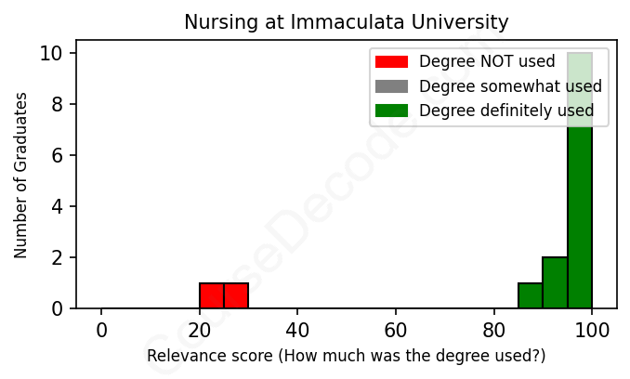Click the chart title "Nursing at Immaculata University"
630x379 pixels.
pos(347,21)
